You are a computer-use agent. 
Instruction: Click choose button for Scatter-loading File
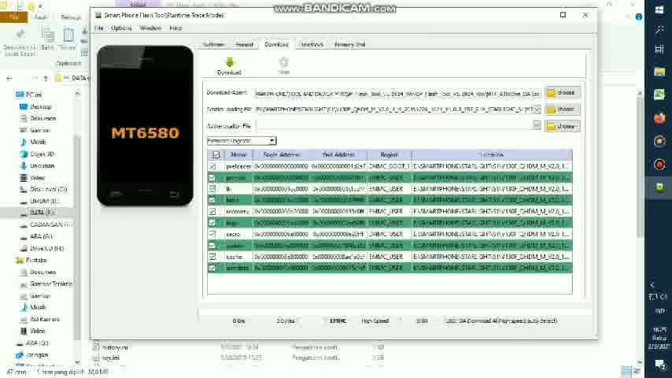click(x=563, y=109)
